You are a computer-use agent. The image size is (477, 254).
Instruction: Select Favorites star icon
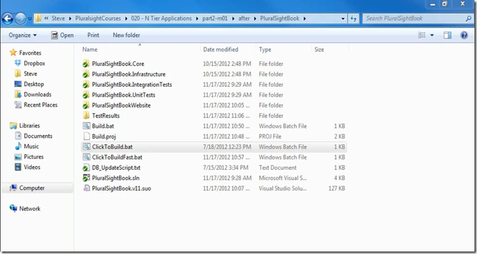pyautogui.click(x=13, y=53)
